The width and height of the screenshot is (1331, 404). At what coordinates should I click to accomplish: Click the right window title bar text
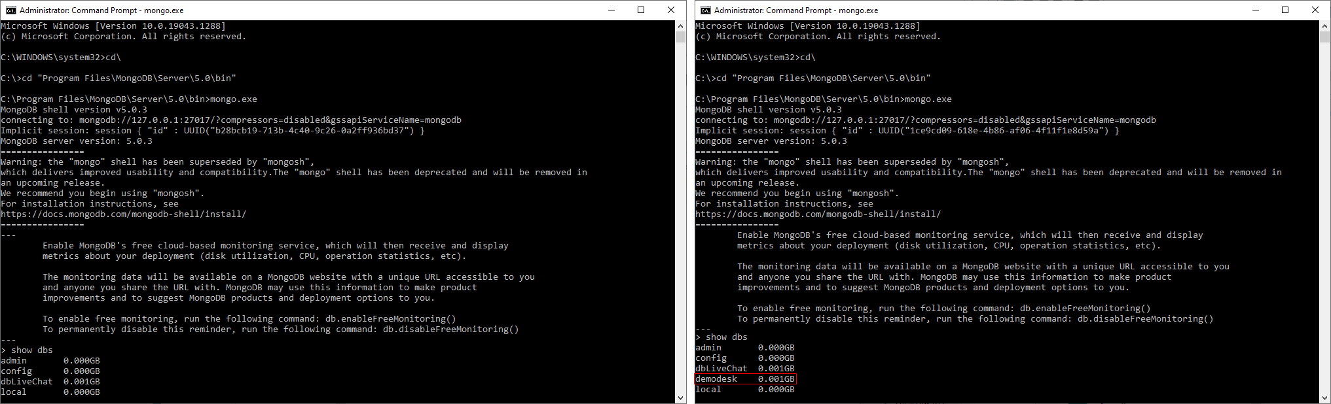click(x=796, y=10)
